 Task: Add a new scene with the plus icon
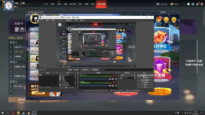[x=40, y=88]
